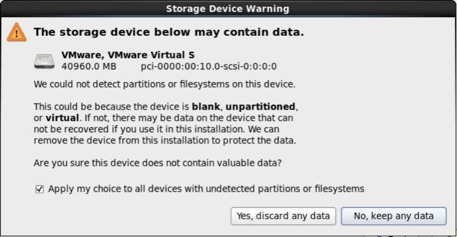Click the pci-0000:00:10.0-scsi-0:0:0:0 path text

pyautogui.click(x=209, y=67)
